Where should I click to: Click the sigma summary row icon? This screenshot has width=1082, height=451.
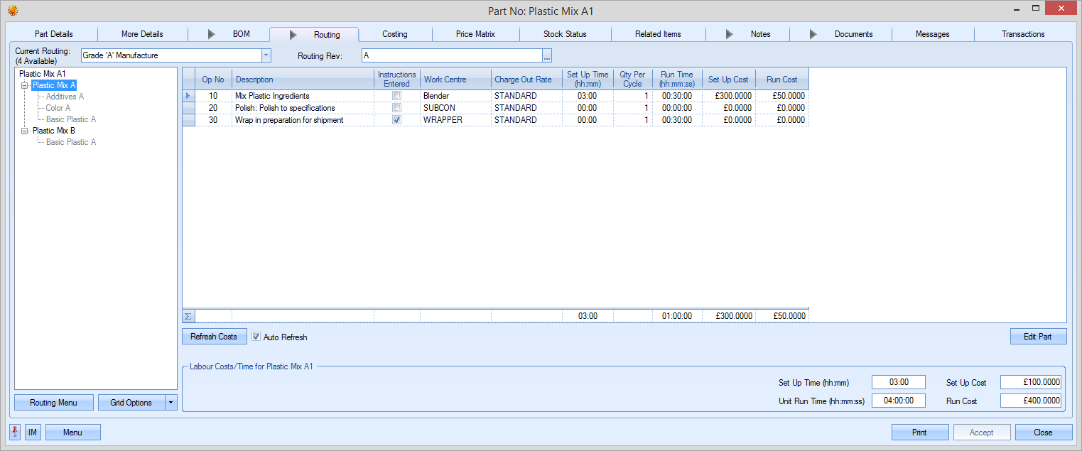point(188,316)
